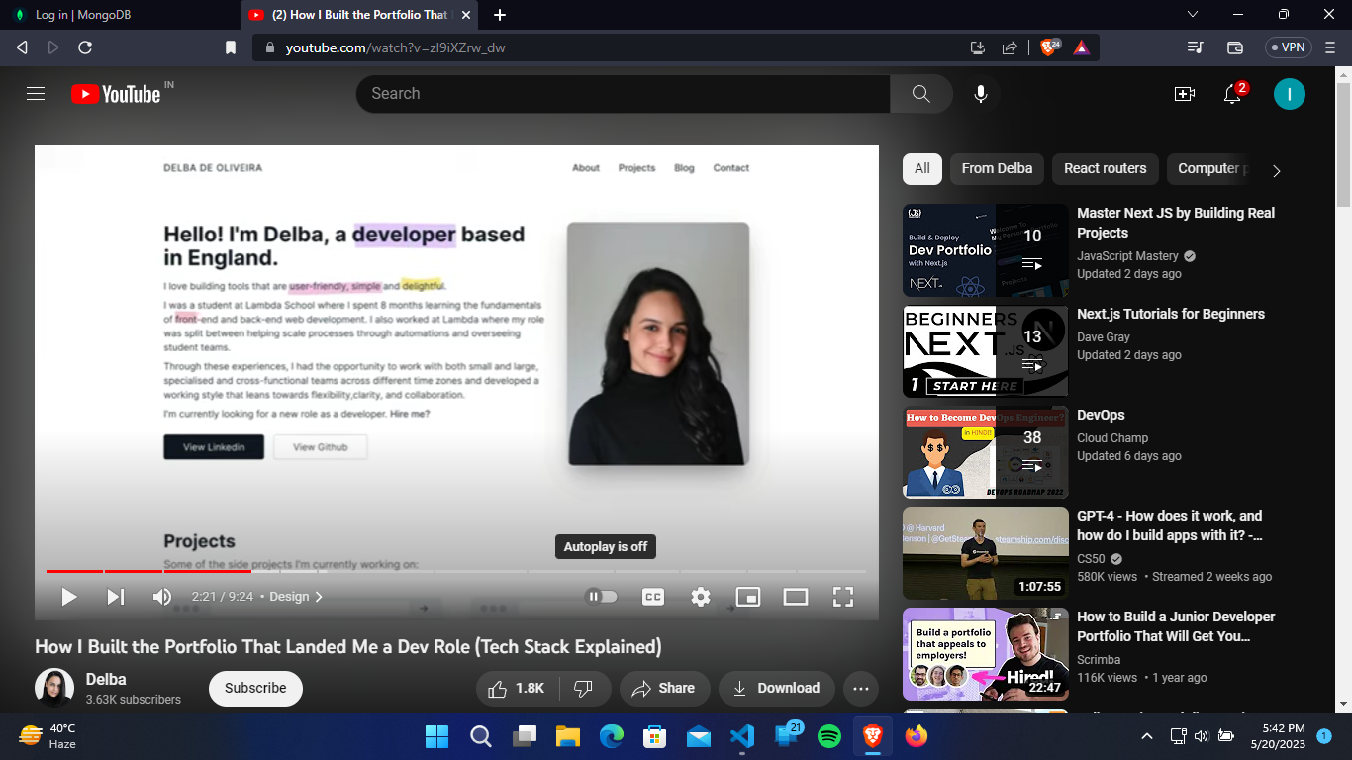Image resolution: width=1352 pixels, height=760 pixels.
Task: Open Brave Shields lion icon
Action: 1049,47
